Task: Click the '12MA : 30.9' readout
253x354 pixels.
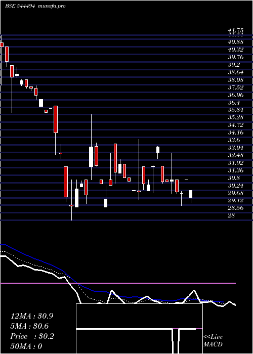Action: click(x=32, y=316)
